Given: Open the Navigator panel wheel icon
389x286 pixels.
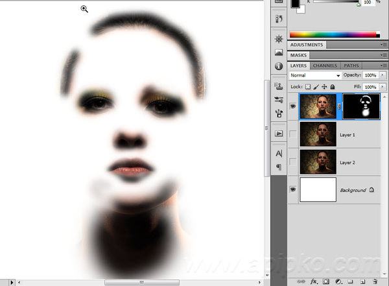Looking at the screenshot, I should click(x=279, y=39).
